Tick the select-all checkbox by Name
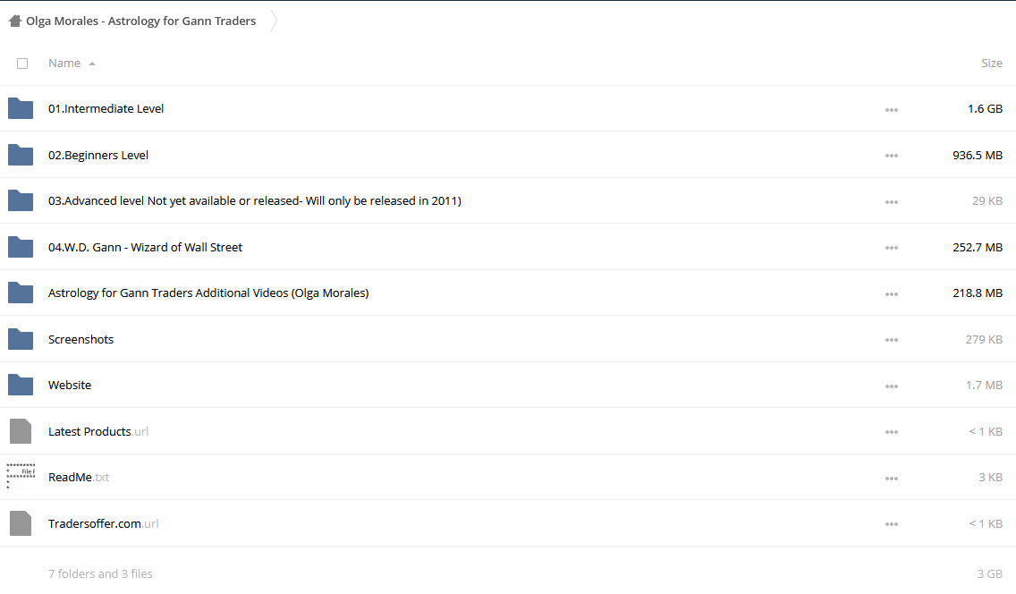The height and width of the screenshot is (594, 1016). coord(22,64)
